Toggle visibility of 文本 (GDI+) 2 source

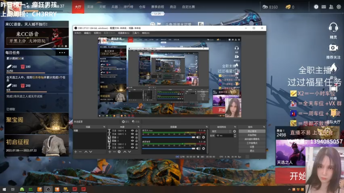click(x=132, y=144)
